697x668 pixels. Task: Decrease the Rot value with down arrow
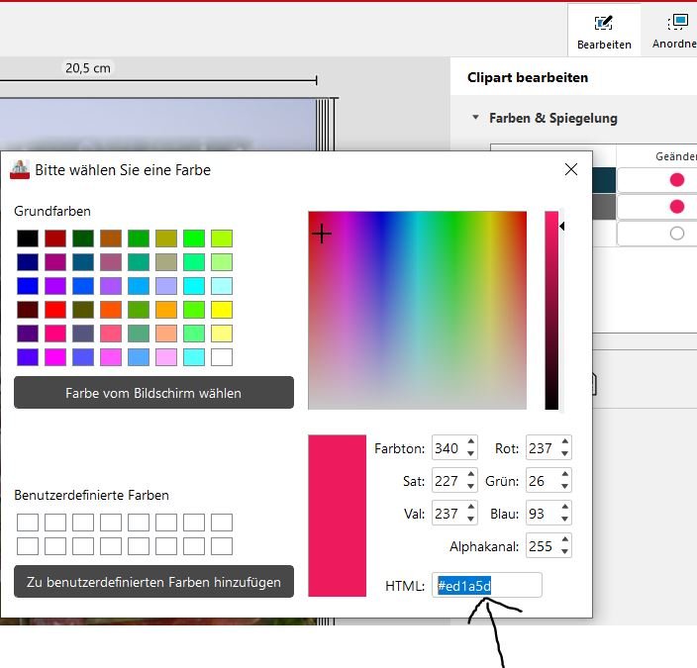(564, 453)
